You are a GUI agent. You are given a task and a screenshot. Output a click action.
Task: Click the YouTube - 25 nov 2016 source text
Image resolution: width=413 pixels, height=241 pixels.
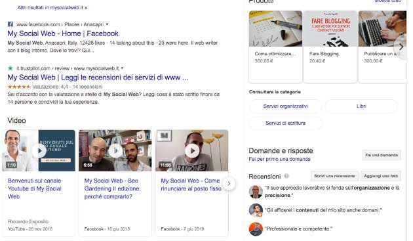[x=30, y=229]
